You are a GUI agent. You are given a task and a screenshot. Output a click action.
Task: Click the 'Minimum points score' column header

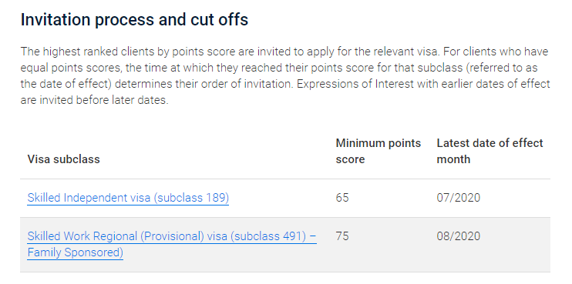pyautogui.click(x=379, y=151)
